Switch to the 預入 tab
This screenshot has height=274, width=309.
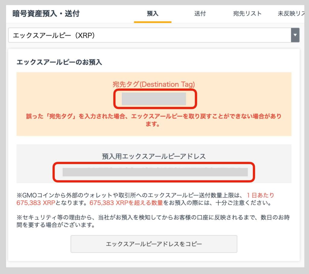coord(152,14)
